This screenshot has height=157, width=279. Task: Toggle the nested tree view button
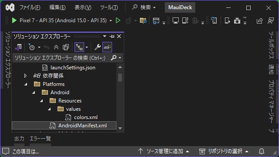[79, 47]
